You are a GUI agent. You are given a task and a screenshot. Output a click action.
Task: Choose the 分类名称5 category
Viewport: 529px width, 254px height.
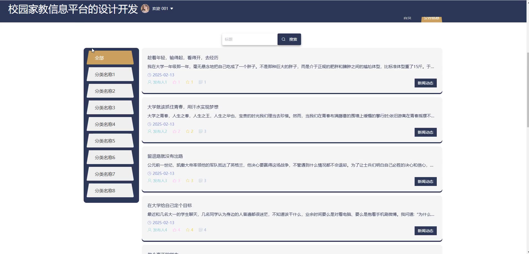pos(110,141)
